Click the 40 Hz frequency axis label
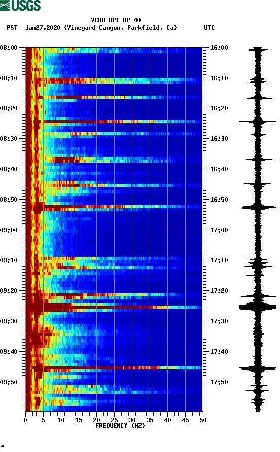This screenshot has width=280, height=452. [167, 420]
